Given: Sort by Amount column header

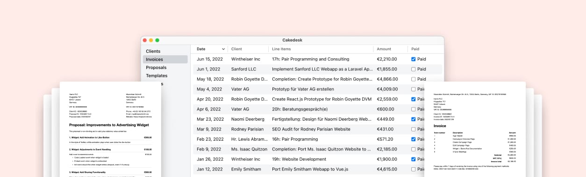Looking at the screenshot, I should [384, 49].
